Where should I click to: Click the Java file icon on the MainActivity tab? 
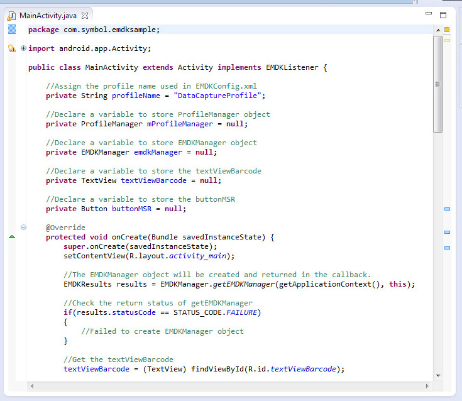pyautogui.click(x=11, y=15)
